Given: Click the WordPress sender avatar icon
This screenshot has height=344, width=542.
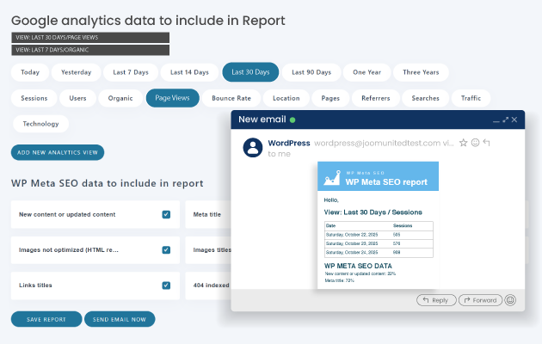Looking at the screenshot, I should tap(252, 147).
